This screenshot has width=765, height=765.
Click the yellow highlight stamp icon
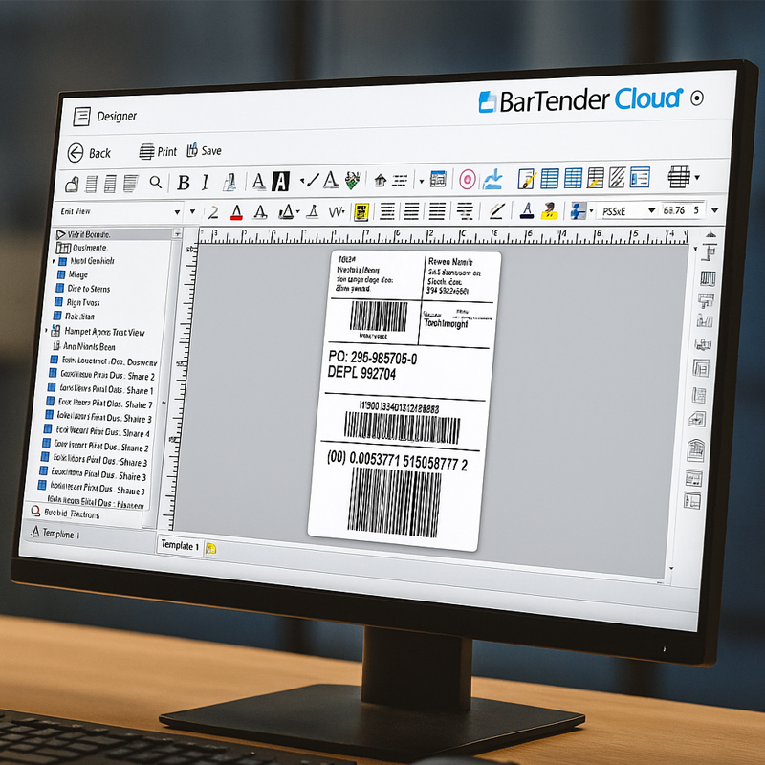[x=550, y=210]
